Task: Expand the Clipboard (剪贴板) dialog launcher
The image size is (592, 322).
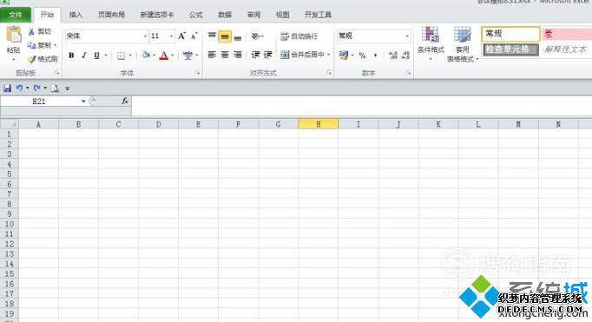Action: (x=57, y=73)
